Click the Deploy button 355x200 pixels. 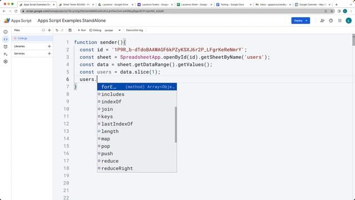pyautogui.click(x=301, y=21)
